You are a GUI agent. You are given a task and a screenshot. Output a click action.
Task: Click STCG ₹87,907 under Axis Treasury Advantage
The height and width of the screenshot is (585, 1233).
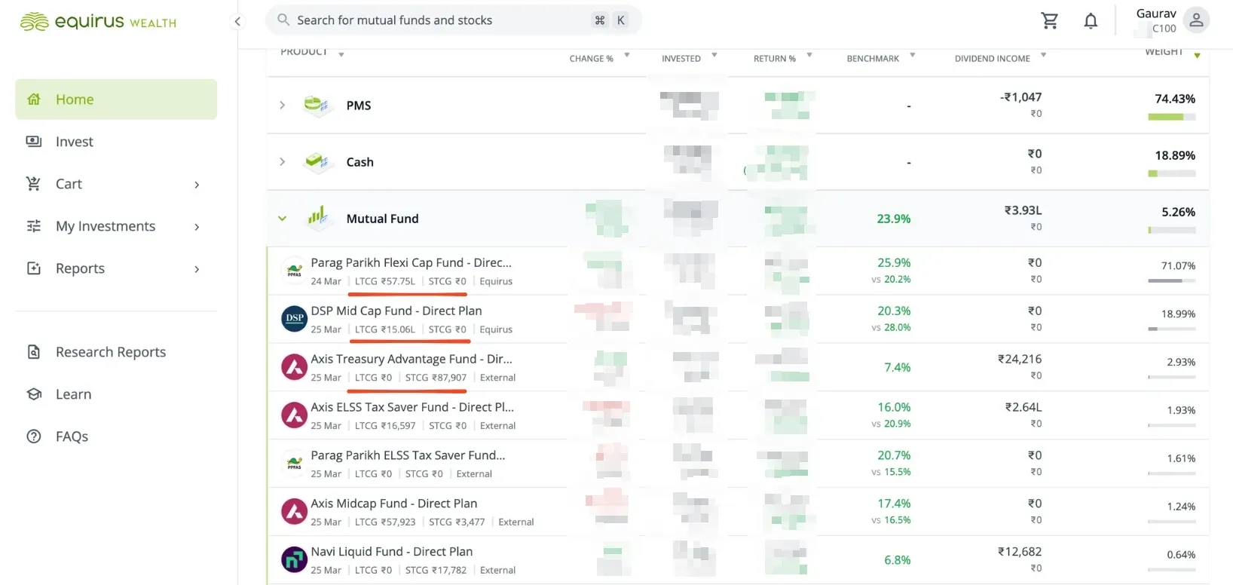(436, 378)
